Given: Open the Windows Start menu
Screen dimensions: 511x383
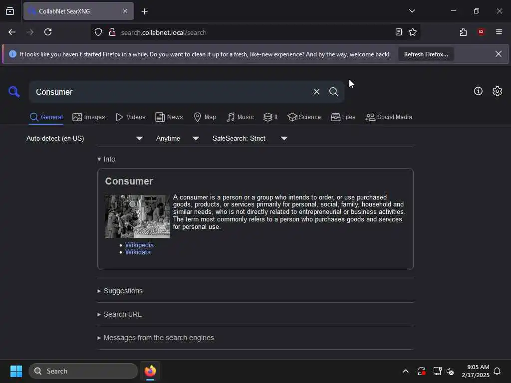Looking at the screenshot, I should [x=16, y=371].
